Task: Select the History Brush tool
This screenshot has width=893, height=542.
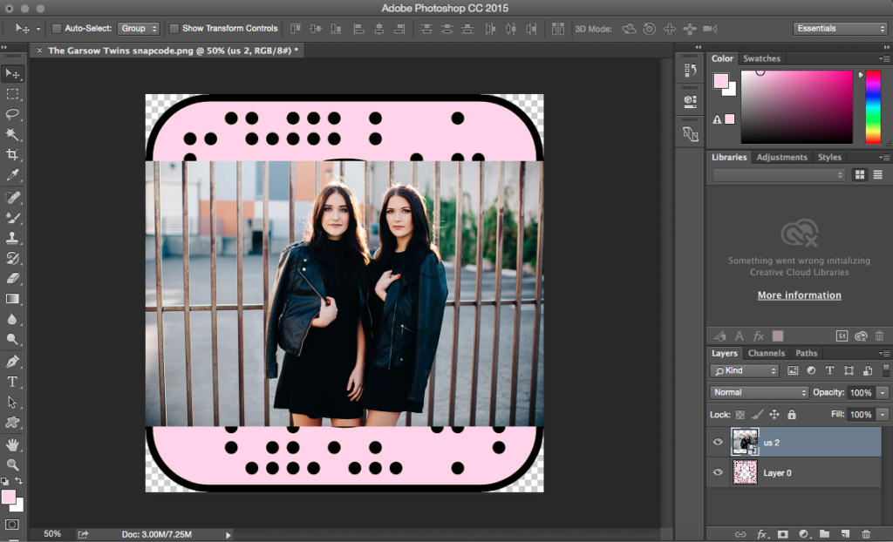Action: [12, 258]
